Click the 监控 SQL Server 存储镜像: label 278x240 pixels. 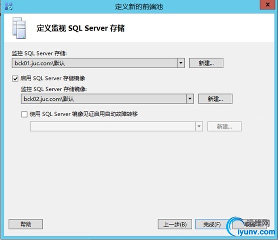[x=54, y=89]
